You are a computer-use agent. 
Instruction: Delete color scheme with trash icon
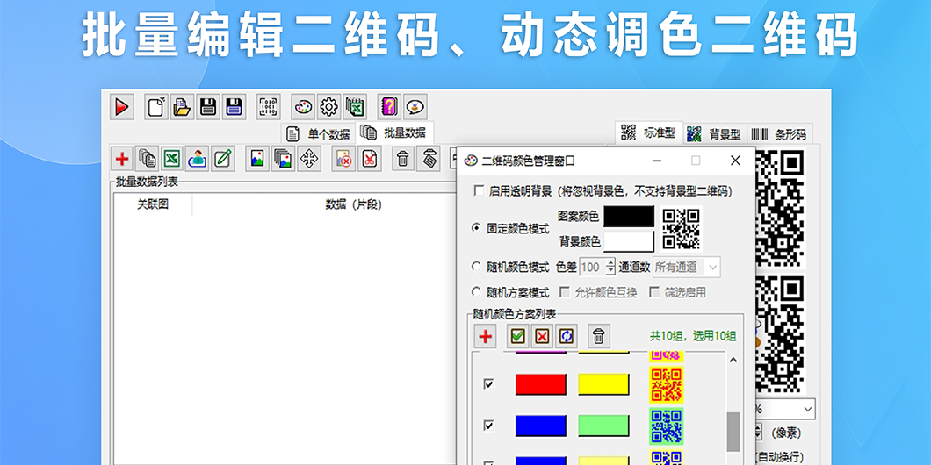click(599, 336)
